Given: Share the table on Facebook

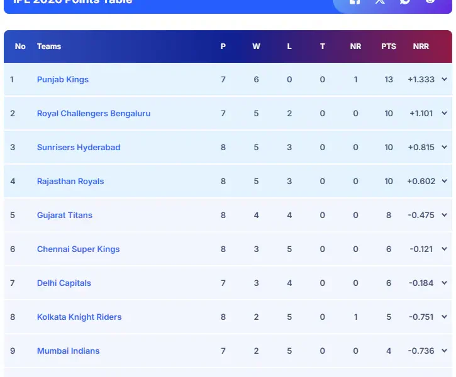Looking at the screenshot, I should pos(355,2).
